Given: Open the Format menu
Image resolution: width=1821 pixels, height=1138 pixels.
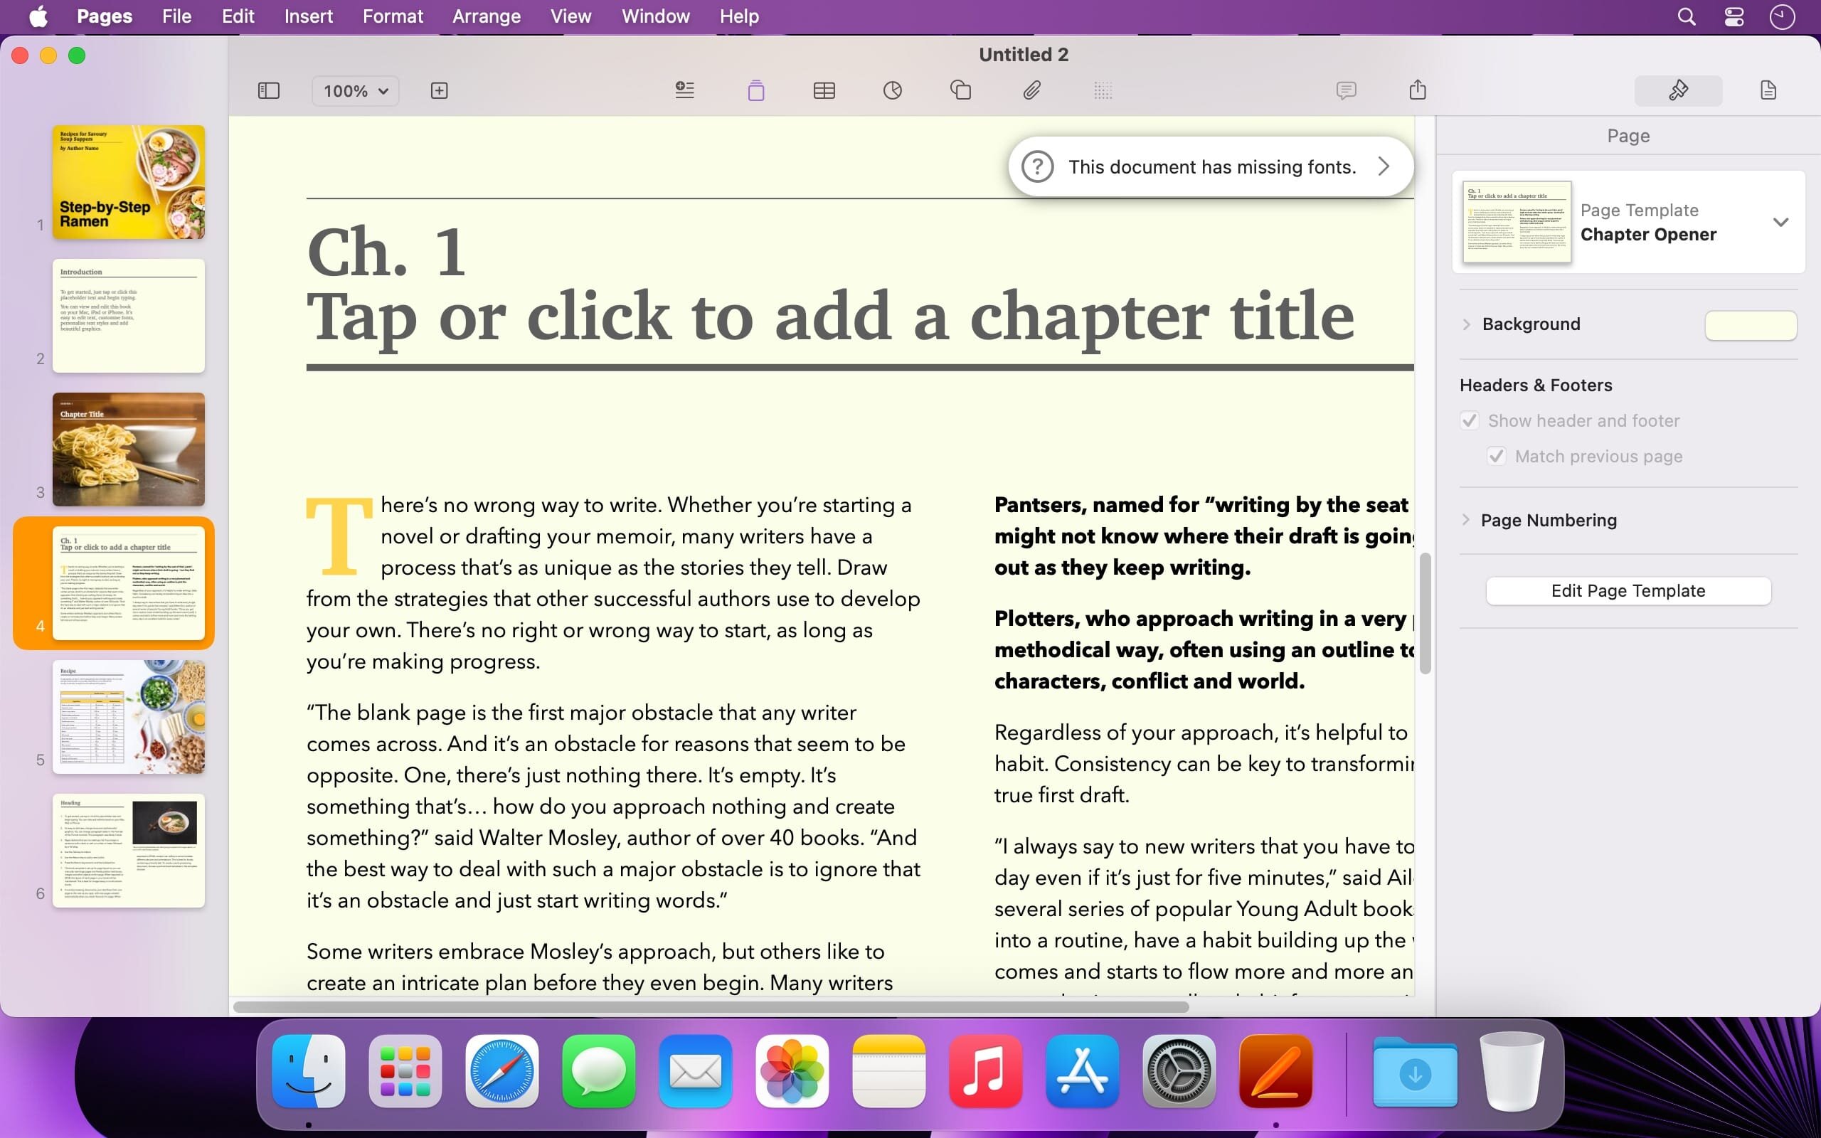Looking at the screenshot, I should point(392,16).
